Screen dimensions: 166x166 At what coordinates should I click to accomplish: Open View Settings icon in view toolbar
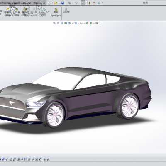pyautogui.click(x=97, y=23)
